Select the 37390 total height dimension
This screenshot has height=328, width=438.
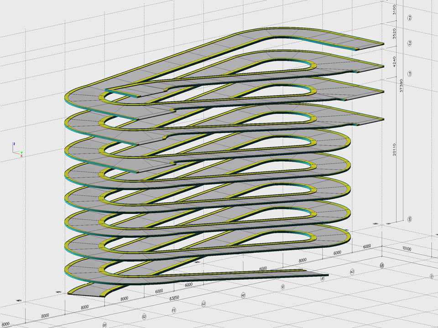point(401,86)
